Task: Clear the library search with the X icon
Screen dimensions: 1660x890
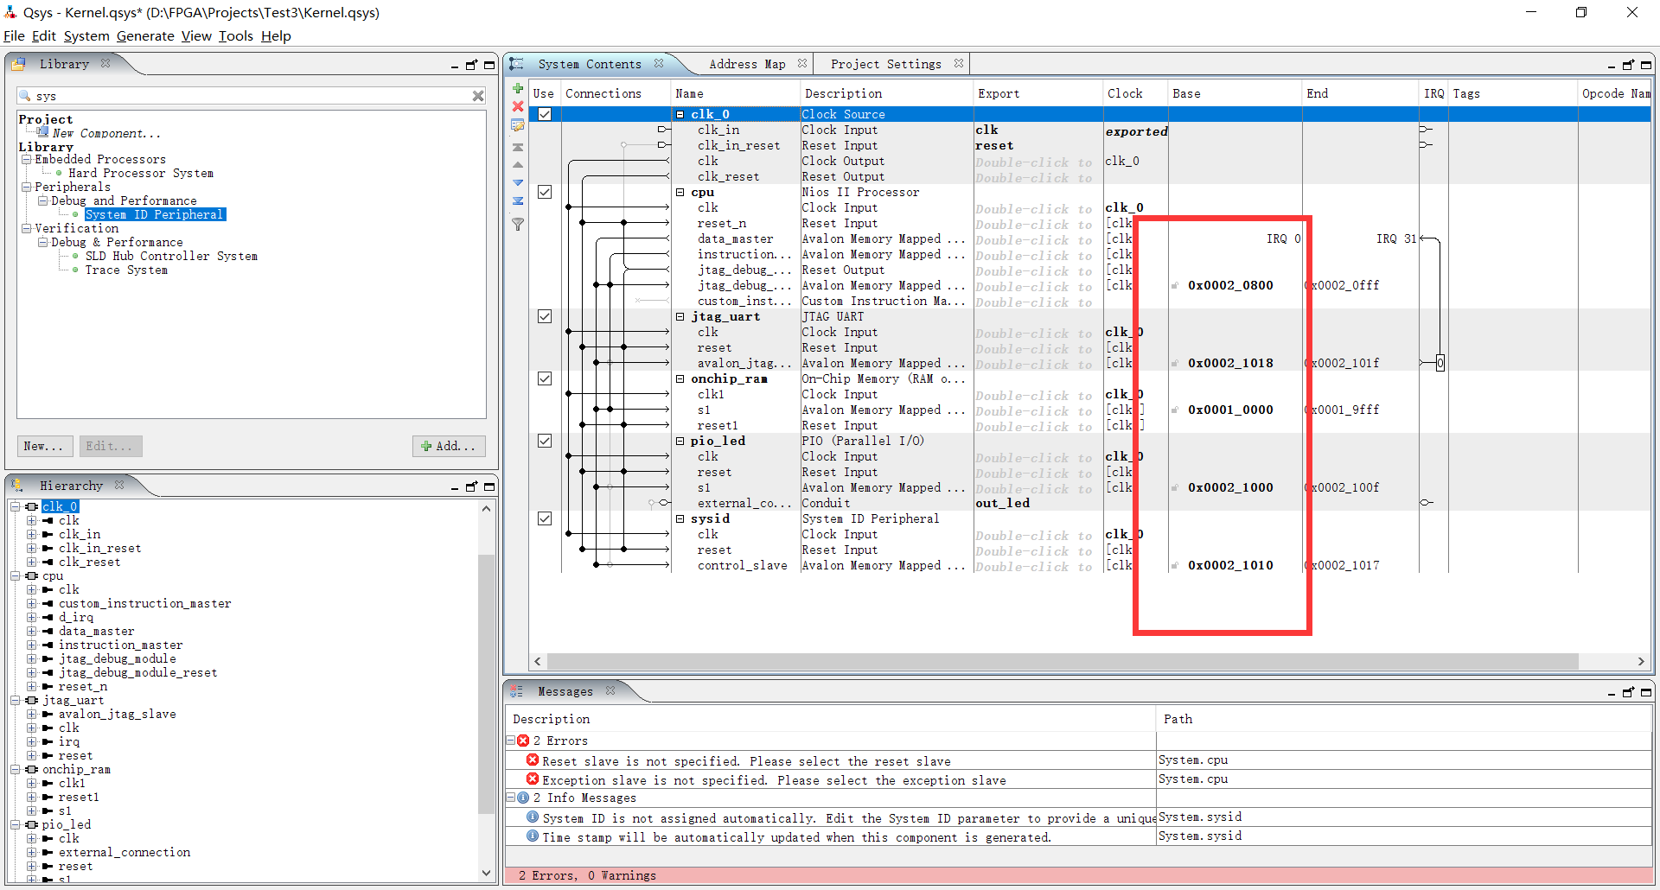Action: tap(477, 96)
